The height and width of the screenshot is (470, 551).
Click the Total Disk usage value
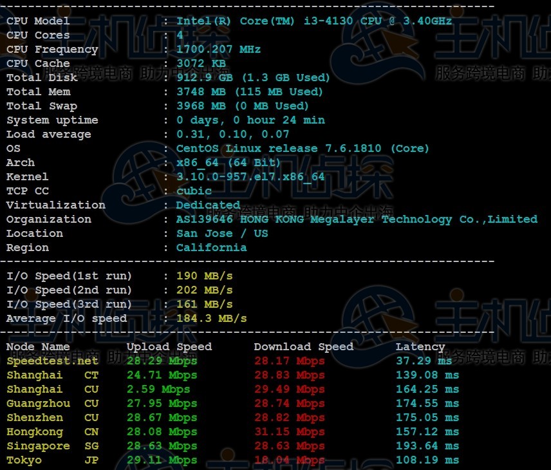pyautogui.click(x=253, y=78)
